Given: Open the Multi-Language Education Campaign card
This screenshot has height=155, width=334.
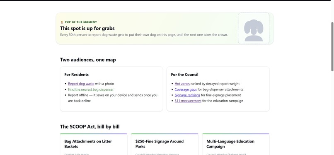Looking at the screenshot, I should coord(236,144).
